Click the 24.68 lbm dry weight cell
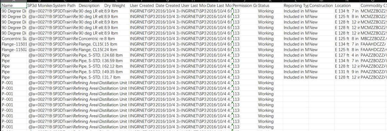This screenshot has height=131, width=387. pos(116,55)
